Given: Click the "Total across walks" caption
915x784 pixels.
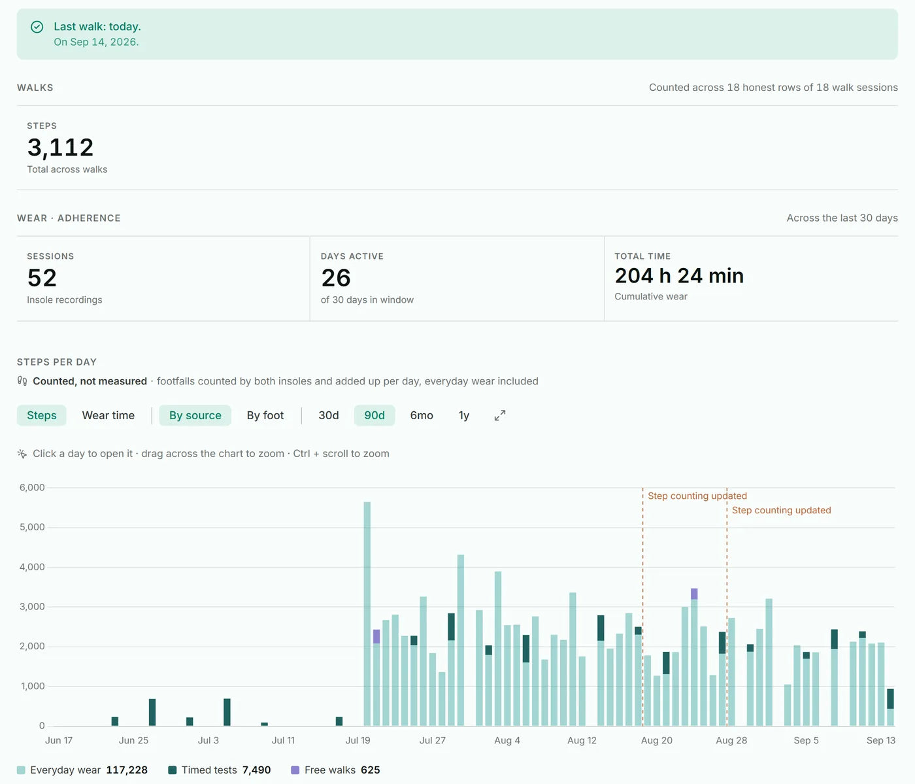Looking at the screenshot, I should click(67, 169).
